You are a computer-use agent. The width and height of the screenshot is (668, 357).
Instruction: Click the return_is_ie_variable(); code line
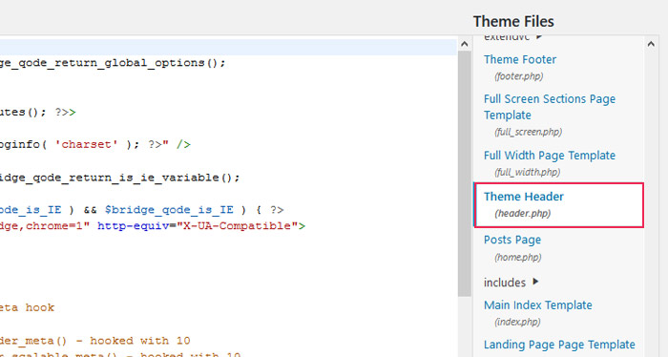(119, 178)
